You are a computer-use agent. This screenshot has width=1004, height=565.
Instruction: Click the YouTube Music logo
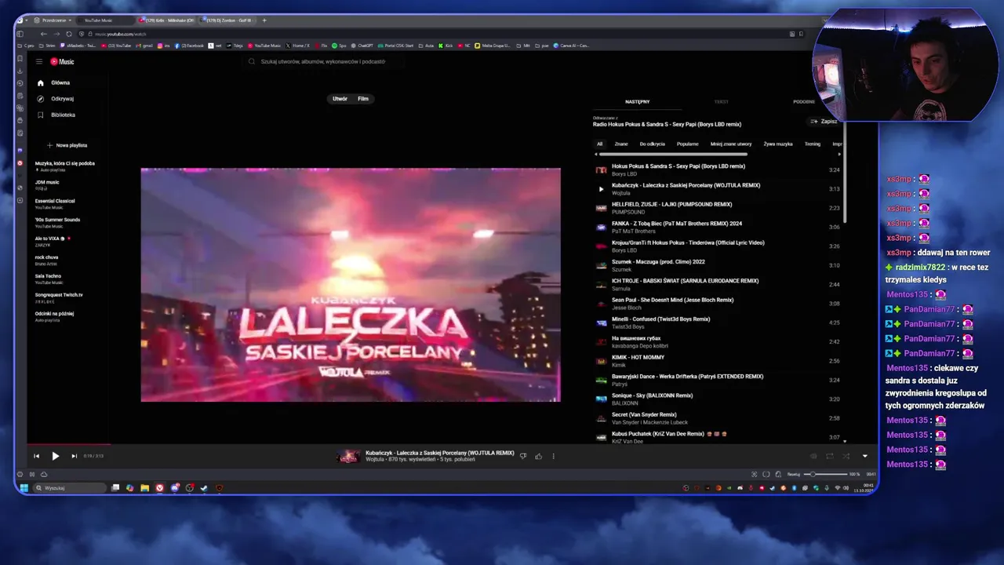coord(63,62)
